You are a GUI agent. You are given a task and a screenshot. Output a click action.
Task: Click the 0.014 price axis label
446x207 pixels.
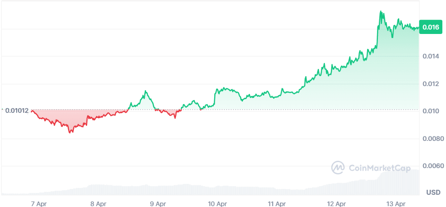point(431,57)
